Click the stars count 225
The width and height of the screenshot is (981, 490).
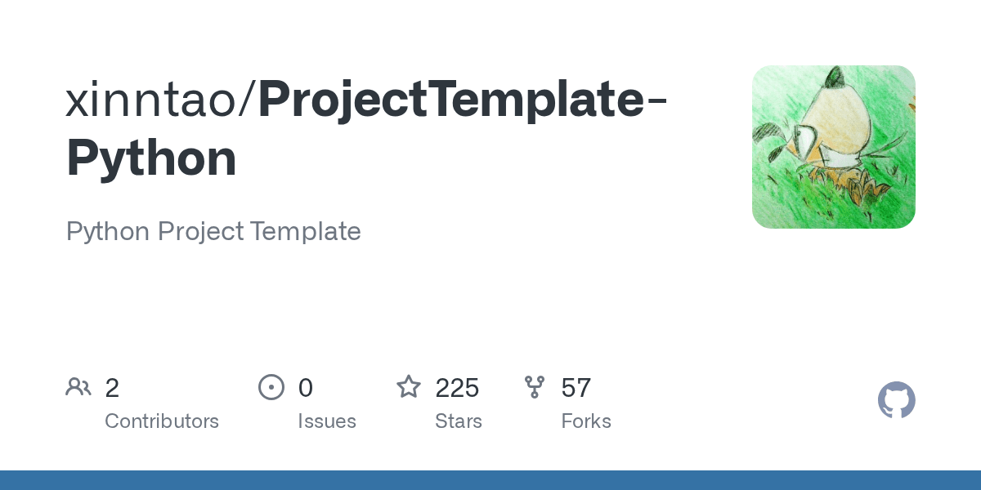tap(457, 387)
